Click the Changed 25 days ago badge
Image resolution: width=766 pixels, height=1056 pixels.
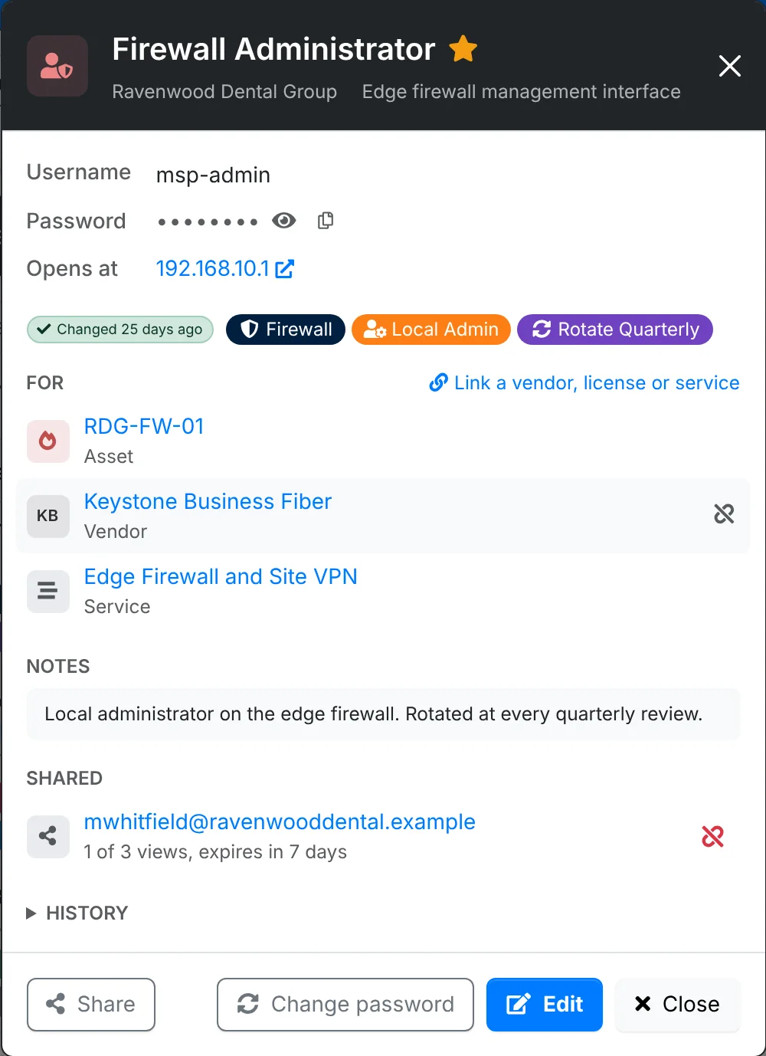120,330
